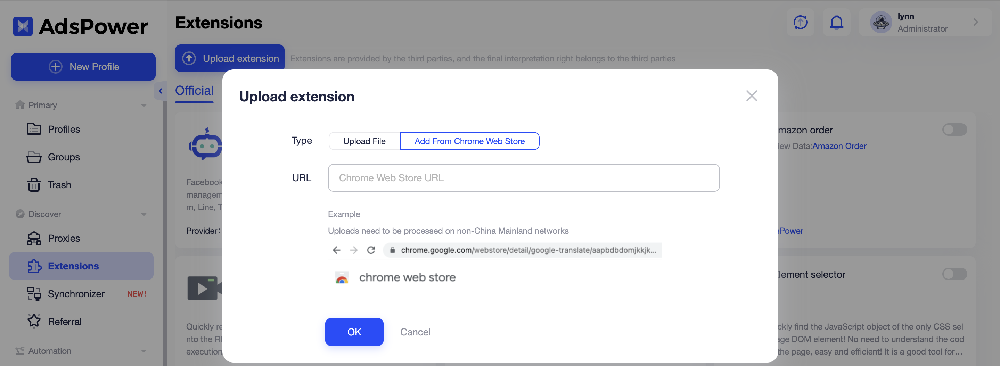The image size is (1000, 366).
Task: Select Add From Chrome Web Store option
Action: (469, 141)
